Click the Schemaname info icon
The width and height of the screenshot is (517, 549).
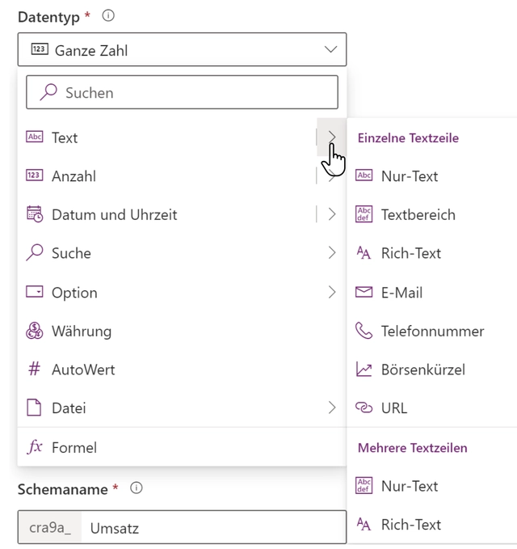click(136, 488)
